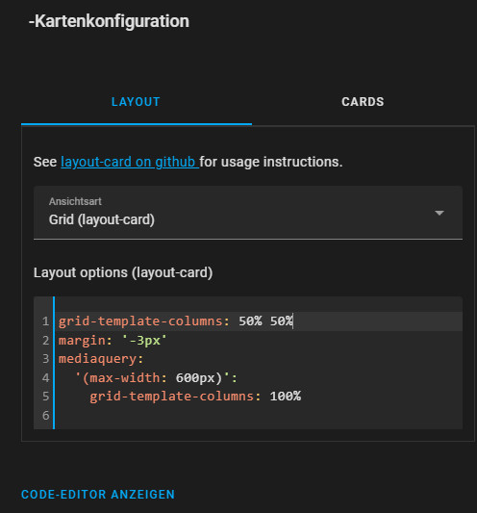
Task: Click line number 3 in editor gutter
Action: click(x=45, y=359)
